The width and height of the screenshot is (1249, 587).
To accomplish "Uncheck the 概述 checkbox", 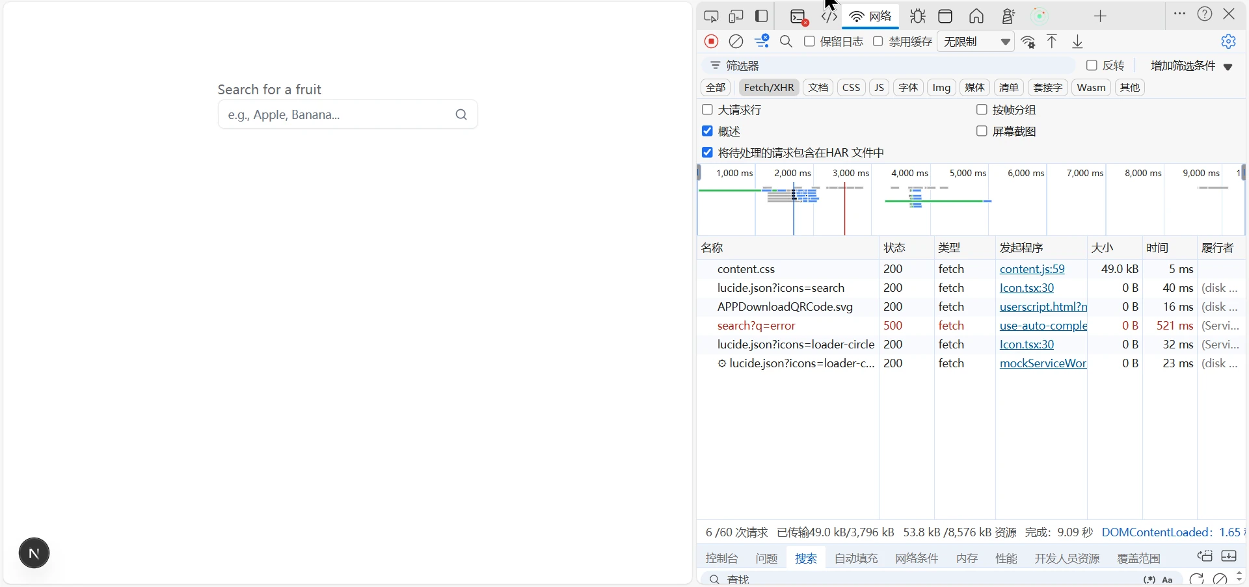I will tap(708, 131).
